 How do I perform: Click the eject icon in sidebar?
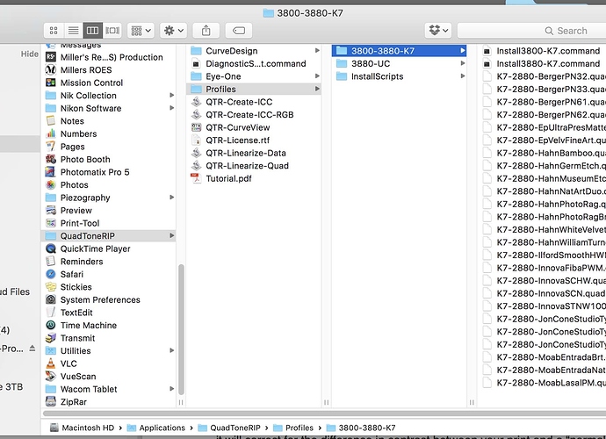point(32,349)
